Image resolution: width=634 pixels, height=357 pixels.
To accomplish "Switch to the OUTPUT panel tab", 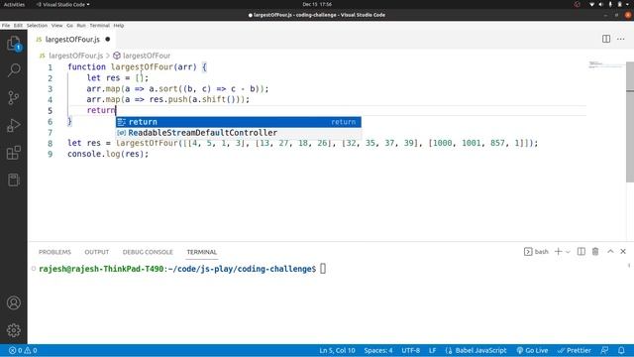I will pyautogui.click(x=97, y=252).
